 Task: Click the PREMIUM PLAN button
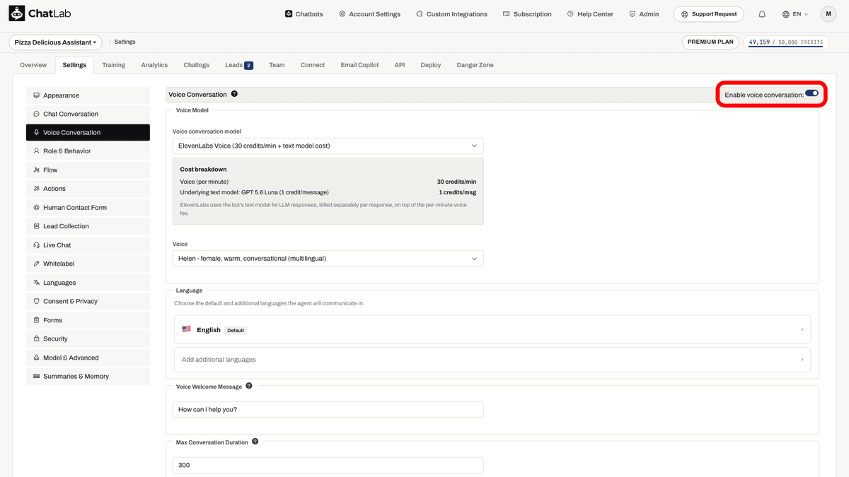click(x=710, y=42)
